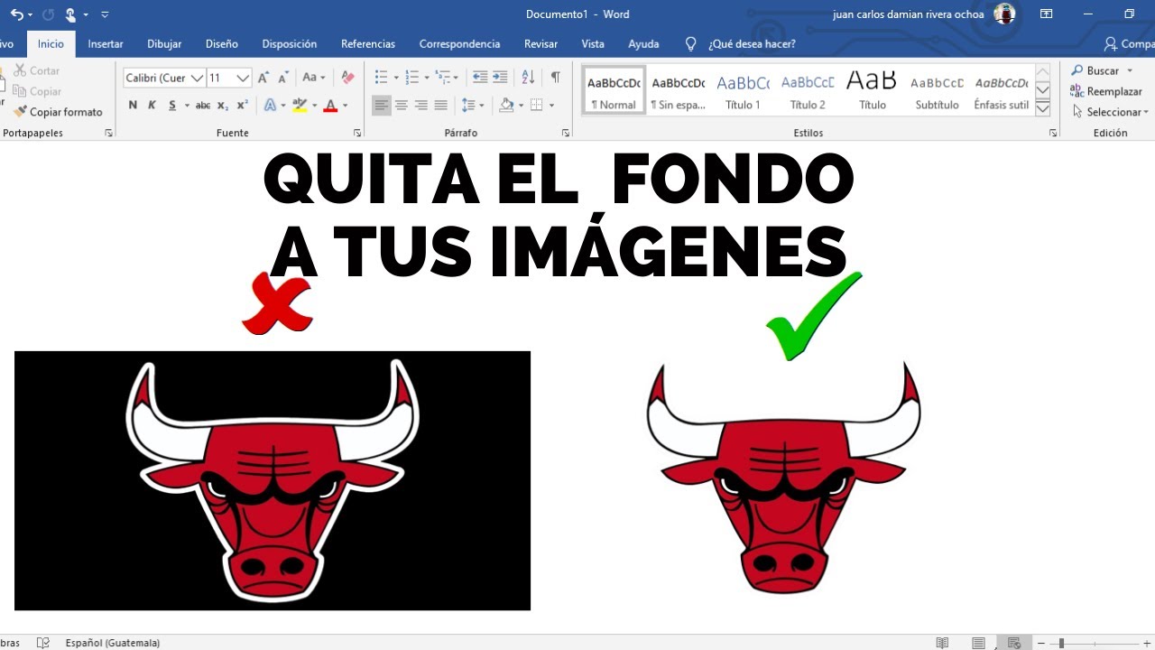Click the user account profile picture
The image size is (1155, 650).
click(1004, 14)
